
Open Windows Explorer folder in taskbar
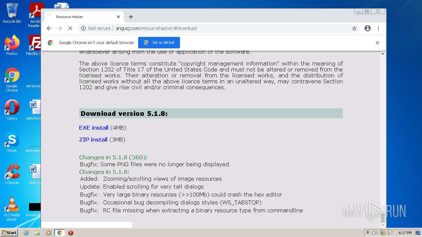[37, 233]
